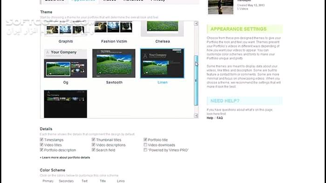Toggle the Video titles checkbox
326x183 pixels.
(x=41, y=144)
